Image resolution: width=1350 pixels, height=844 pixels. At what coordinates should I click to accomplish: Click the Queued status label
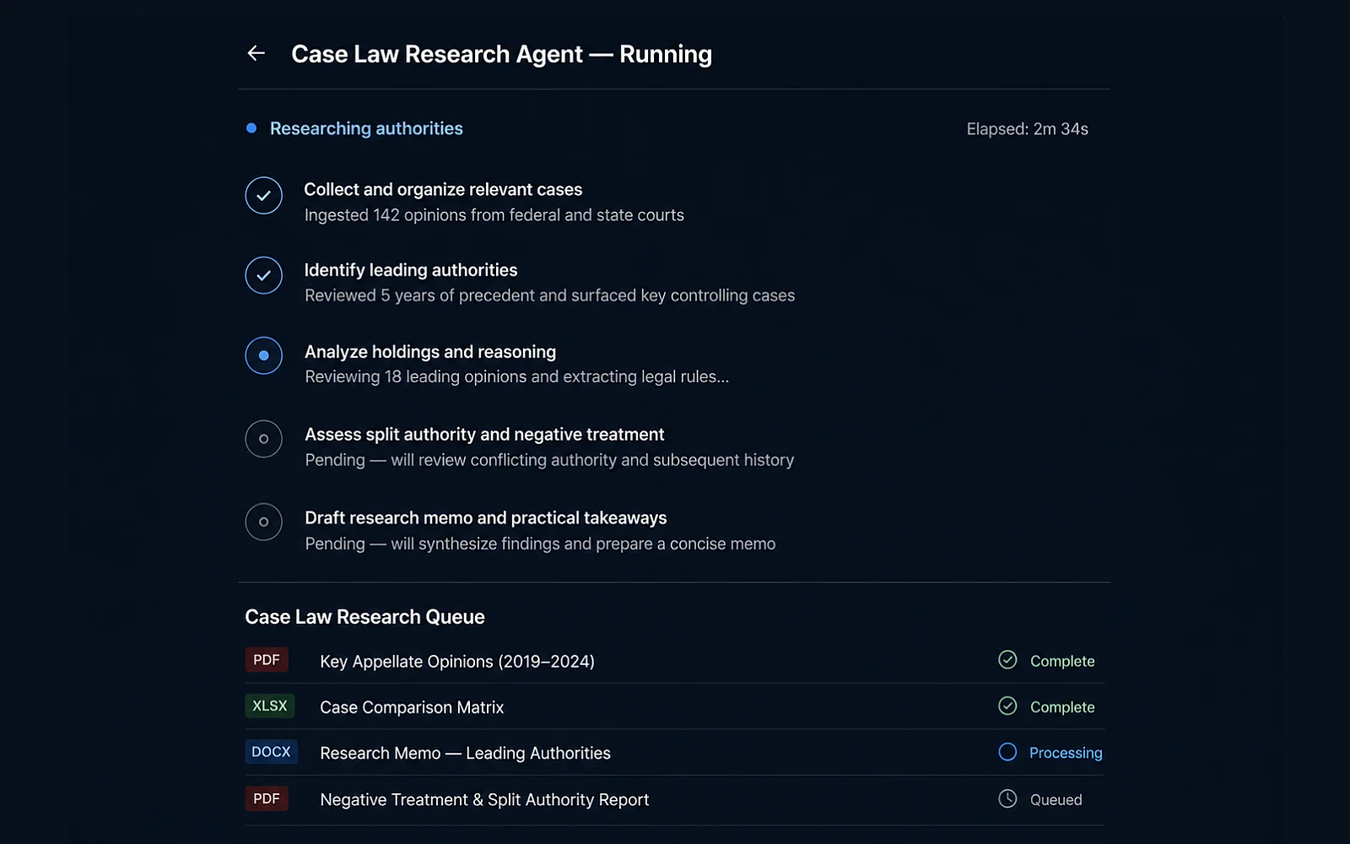pos(1056,799)
